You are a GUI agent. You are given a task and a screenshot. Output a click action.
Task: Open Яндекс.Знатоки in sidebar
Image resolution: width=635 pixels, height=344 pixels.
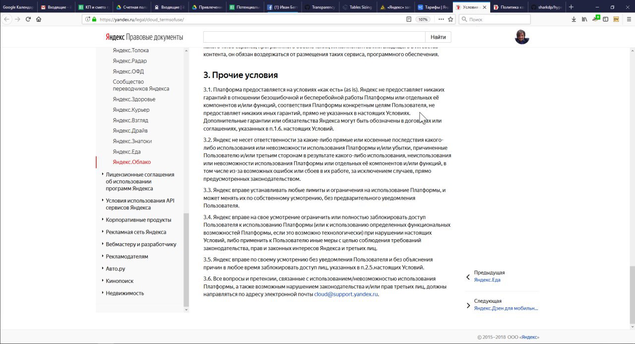click(x=132, y=141)
